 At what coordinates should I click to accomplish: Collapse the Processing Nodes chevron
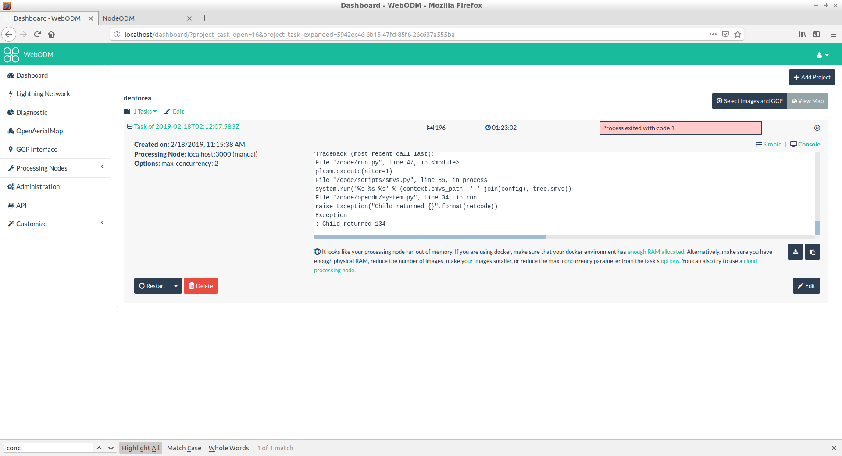(102, 167)
